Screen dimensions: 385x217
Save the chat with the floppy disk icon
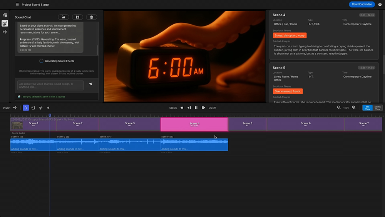77,17
